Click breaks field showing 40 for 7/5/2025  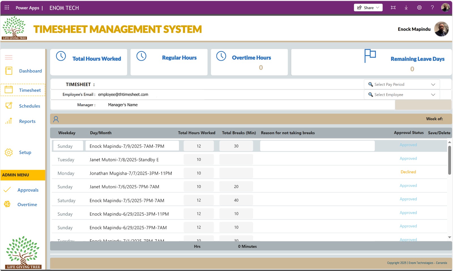pyautogui.click(x=236, y=200)
